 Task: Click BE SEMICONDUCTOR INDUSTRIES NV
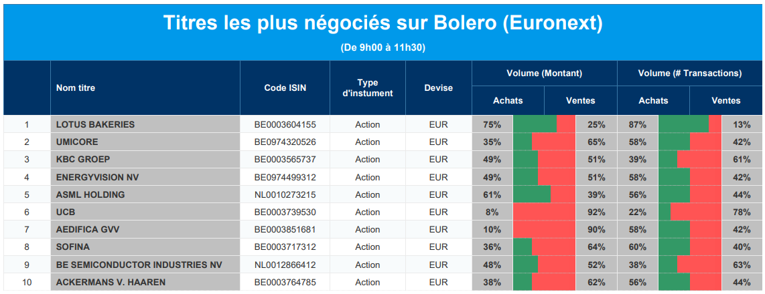(x=139, y=265)
